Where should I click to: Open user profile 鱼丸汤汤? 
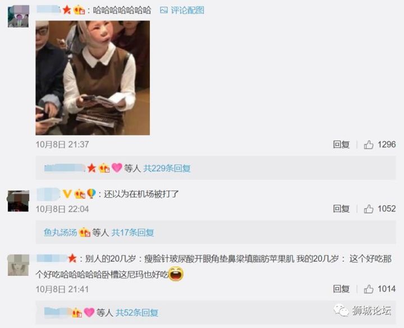[x=60, y=233]
